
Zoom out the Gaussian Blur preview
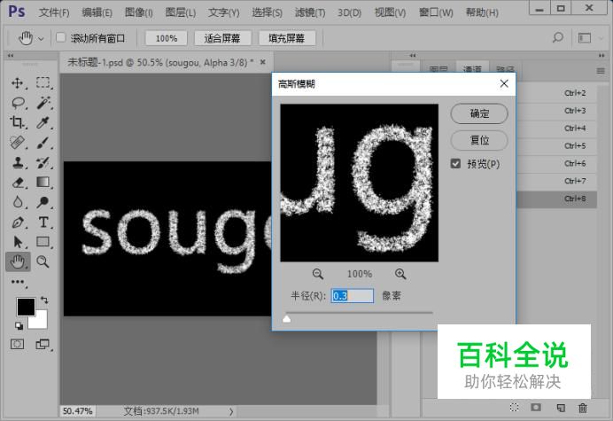[x=318, y=274]
